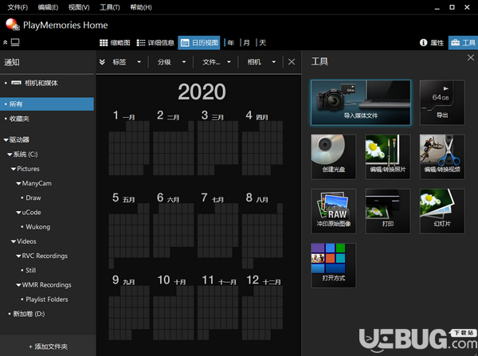This screenshot has width=478, height=356.
Task: Open the RAW image development tool
Action: coord(334,211)
